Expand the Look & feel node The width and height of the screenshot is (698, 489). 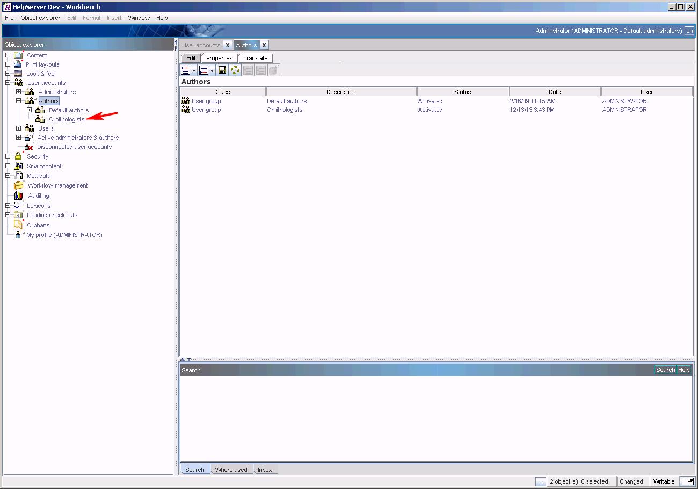point(8,74)
